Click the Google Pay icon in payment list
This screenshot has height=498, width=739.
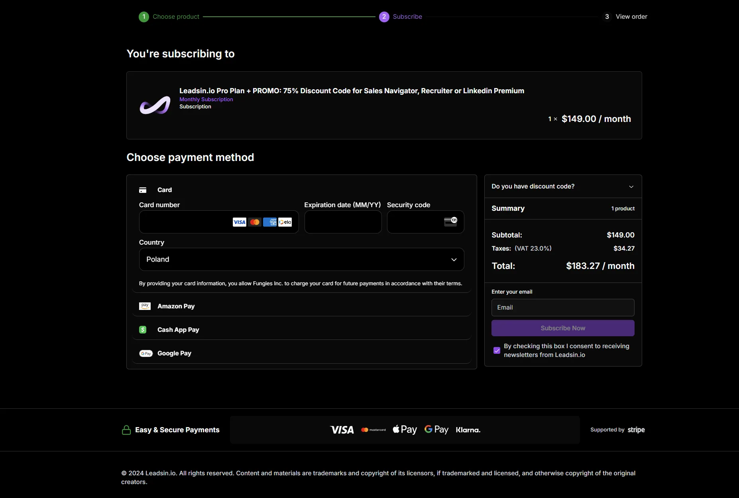pyautogui.click(x=146, y=353)
